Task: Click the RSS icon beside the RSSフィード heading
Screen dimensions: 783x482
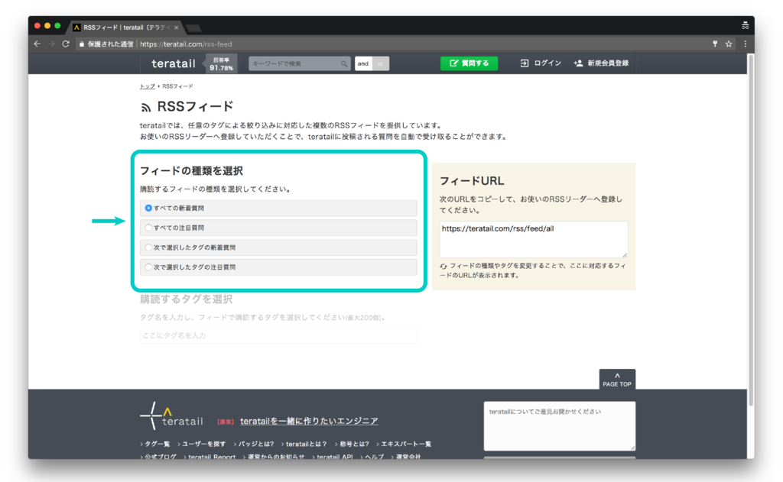Action: point(145,107)
